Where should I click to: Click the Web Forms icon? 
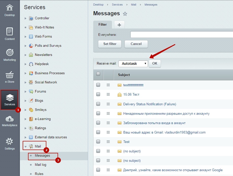tap(31, 37)
